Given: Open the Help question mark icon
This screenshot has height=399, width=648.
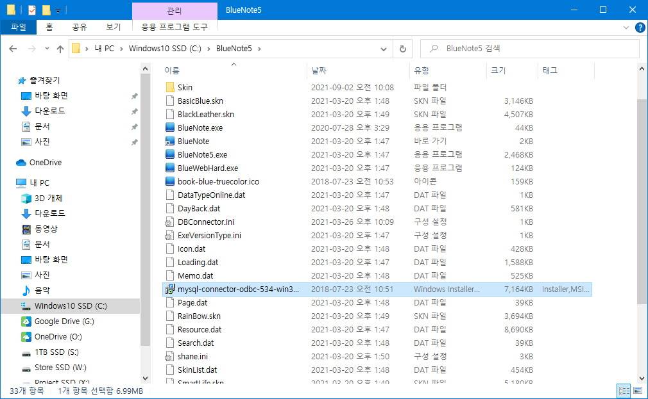Looking at the screenshot, I should coord(640,28).
